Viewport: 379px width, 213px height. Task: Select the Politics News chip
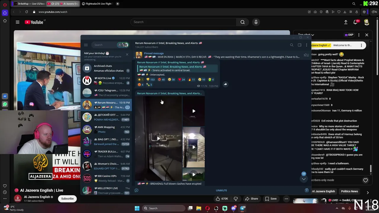349,191
